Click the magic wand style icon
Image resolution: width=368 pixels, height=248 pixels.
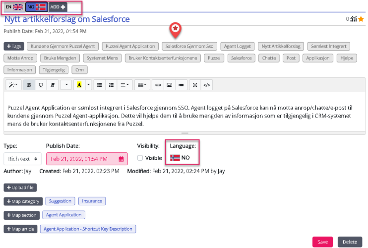13,85
